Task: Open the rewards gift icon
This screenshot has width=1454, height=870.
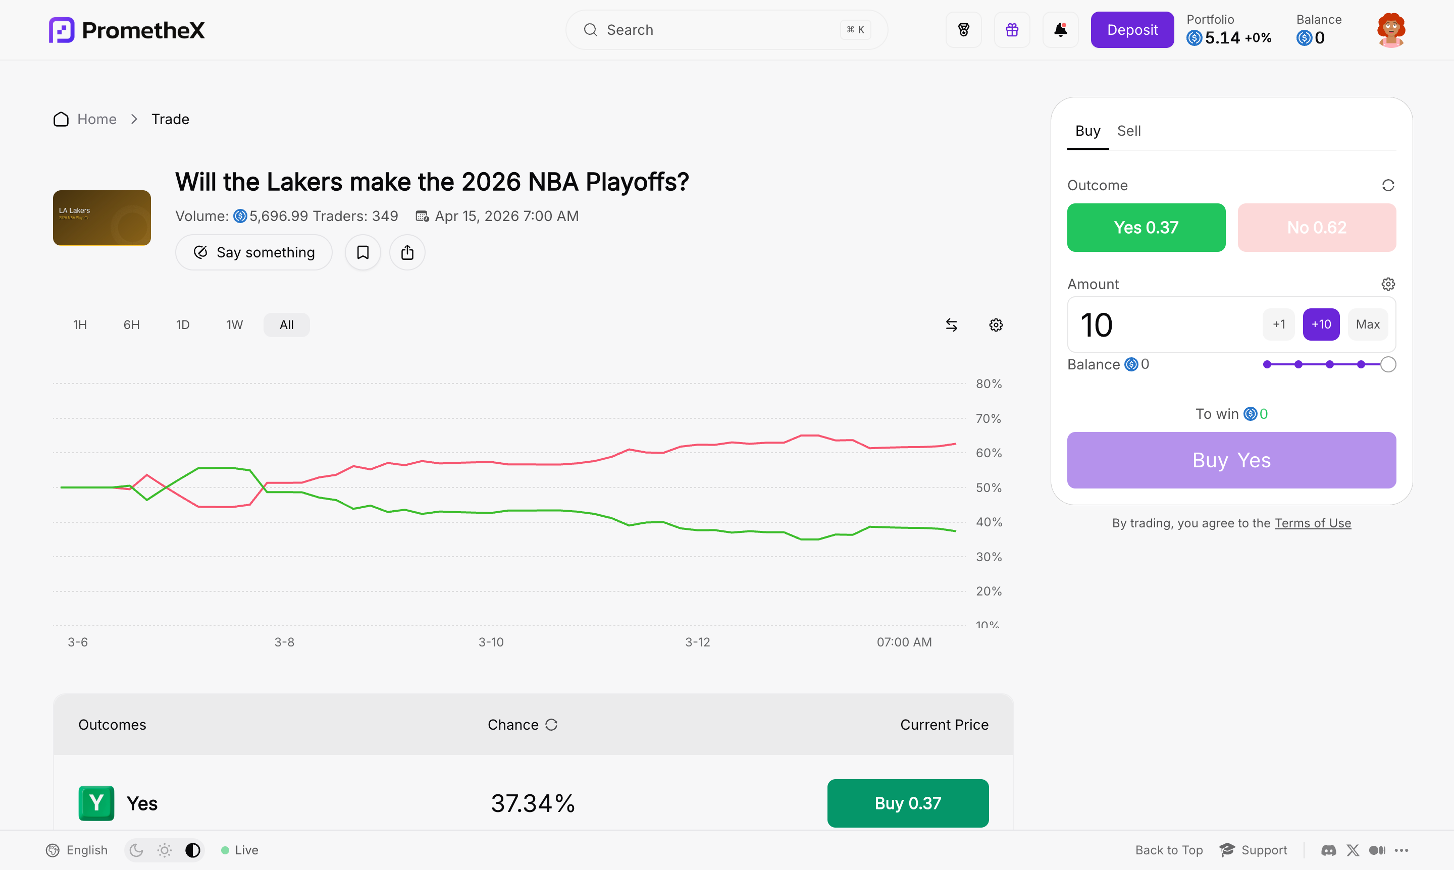Action: point(1012,30)
